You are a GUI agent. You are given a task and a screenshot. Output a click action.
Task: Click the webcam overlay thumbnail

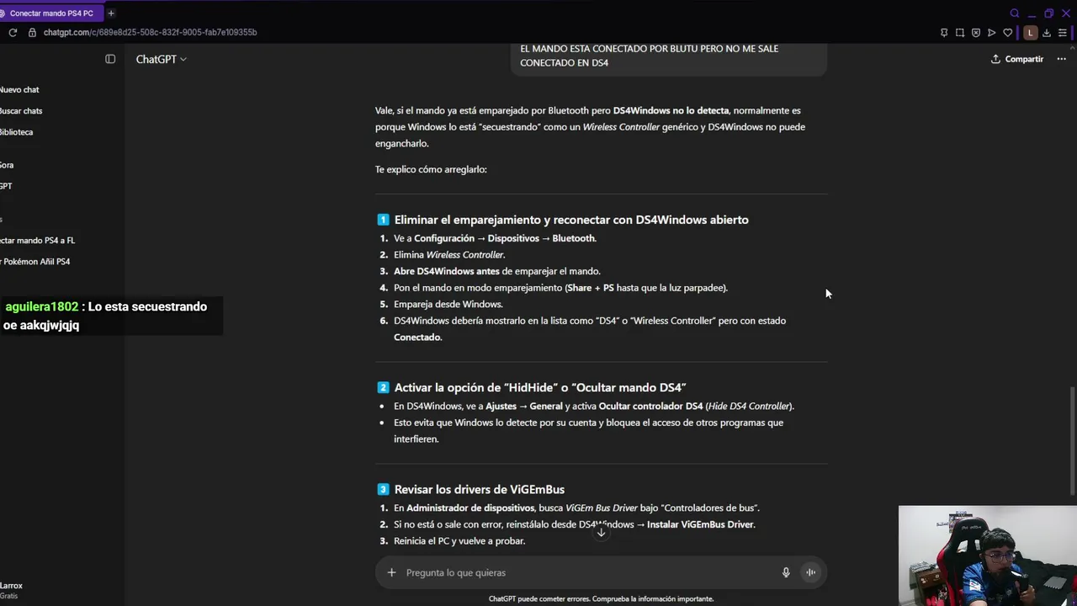(x=988, y=555)
